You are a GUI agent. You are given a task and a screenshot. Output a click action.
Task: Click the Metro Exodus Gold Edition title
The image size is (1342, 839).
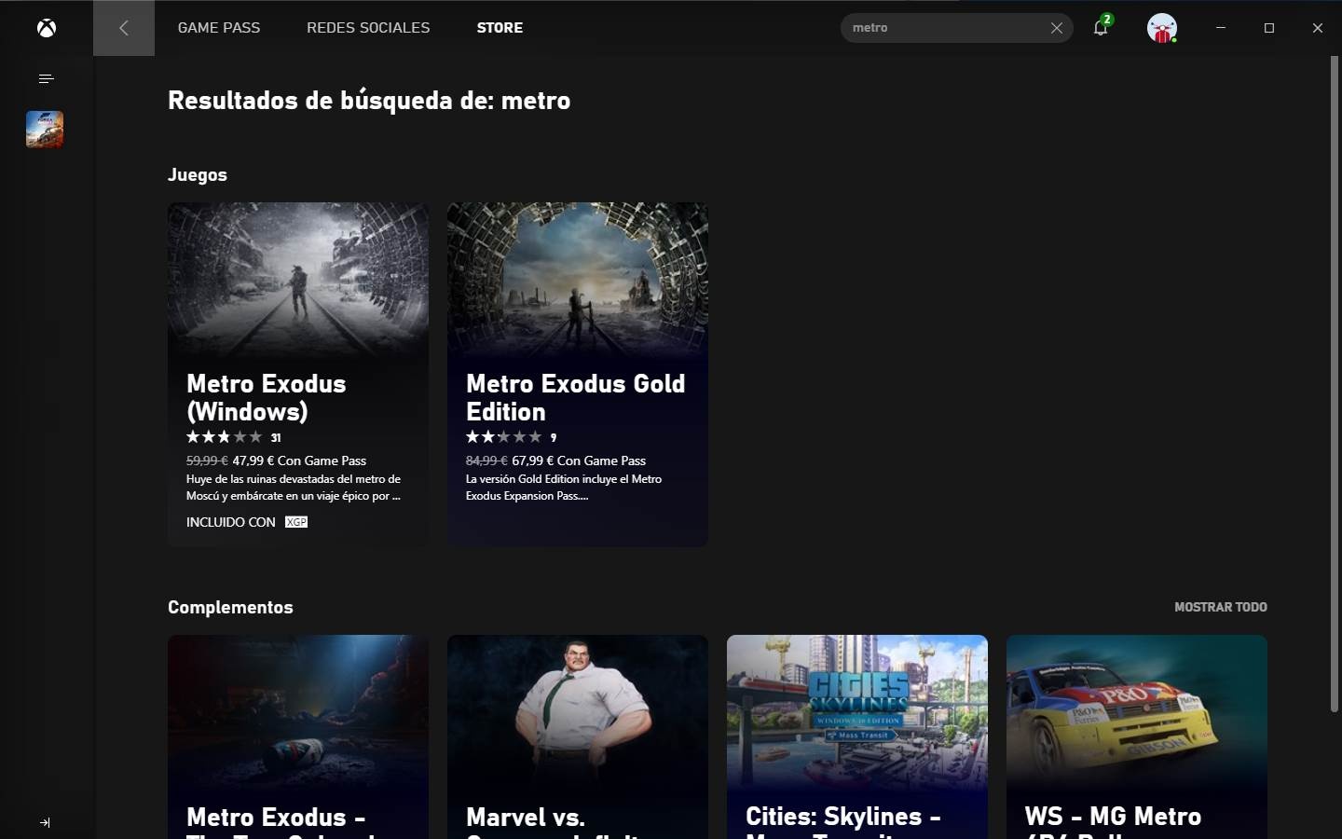click(x=576, y=398)
